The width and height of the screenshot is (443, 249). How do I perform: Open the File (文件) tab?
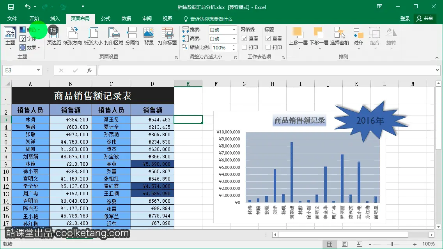[x=12, y=19]
